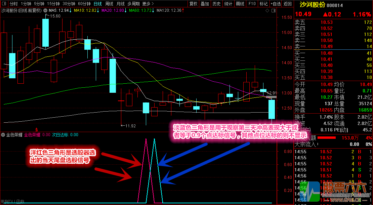
Task: Click the gray price tag at 12.91
Action: (271, 97)
